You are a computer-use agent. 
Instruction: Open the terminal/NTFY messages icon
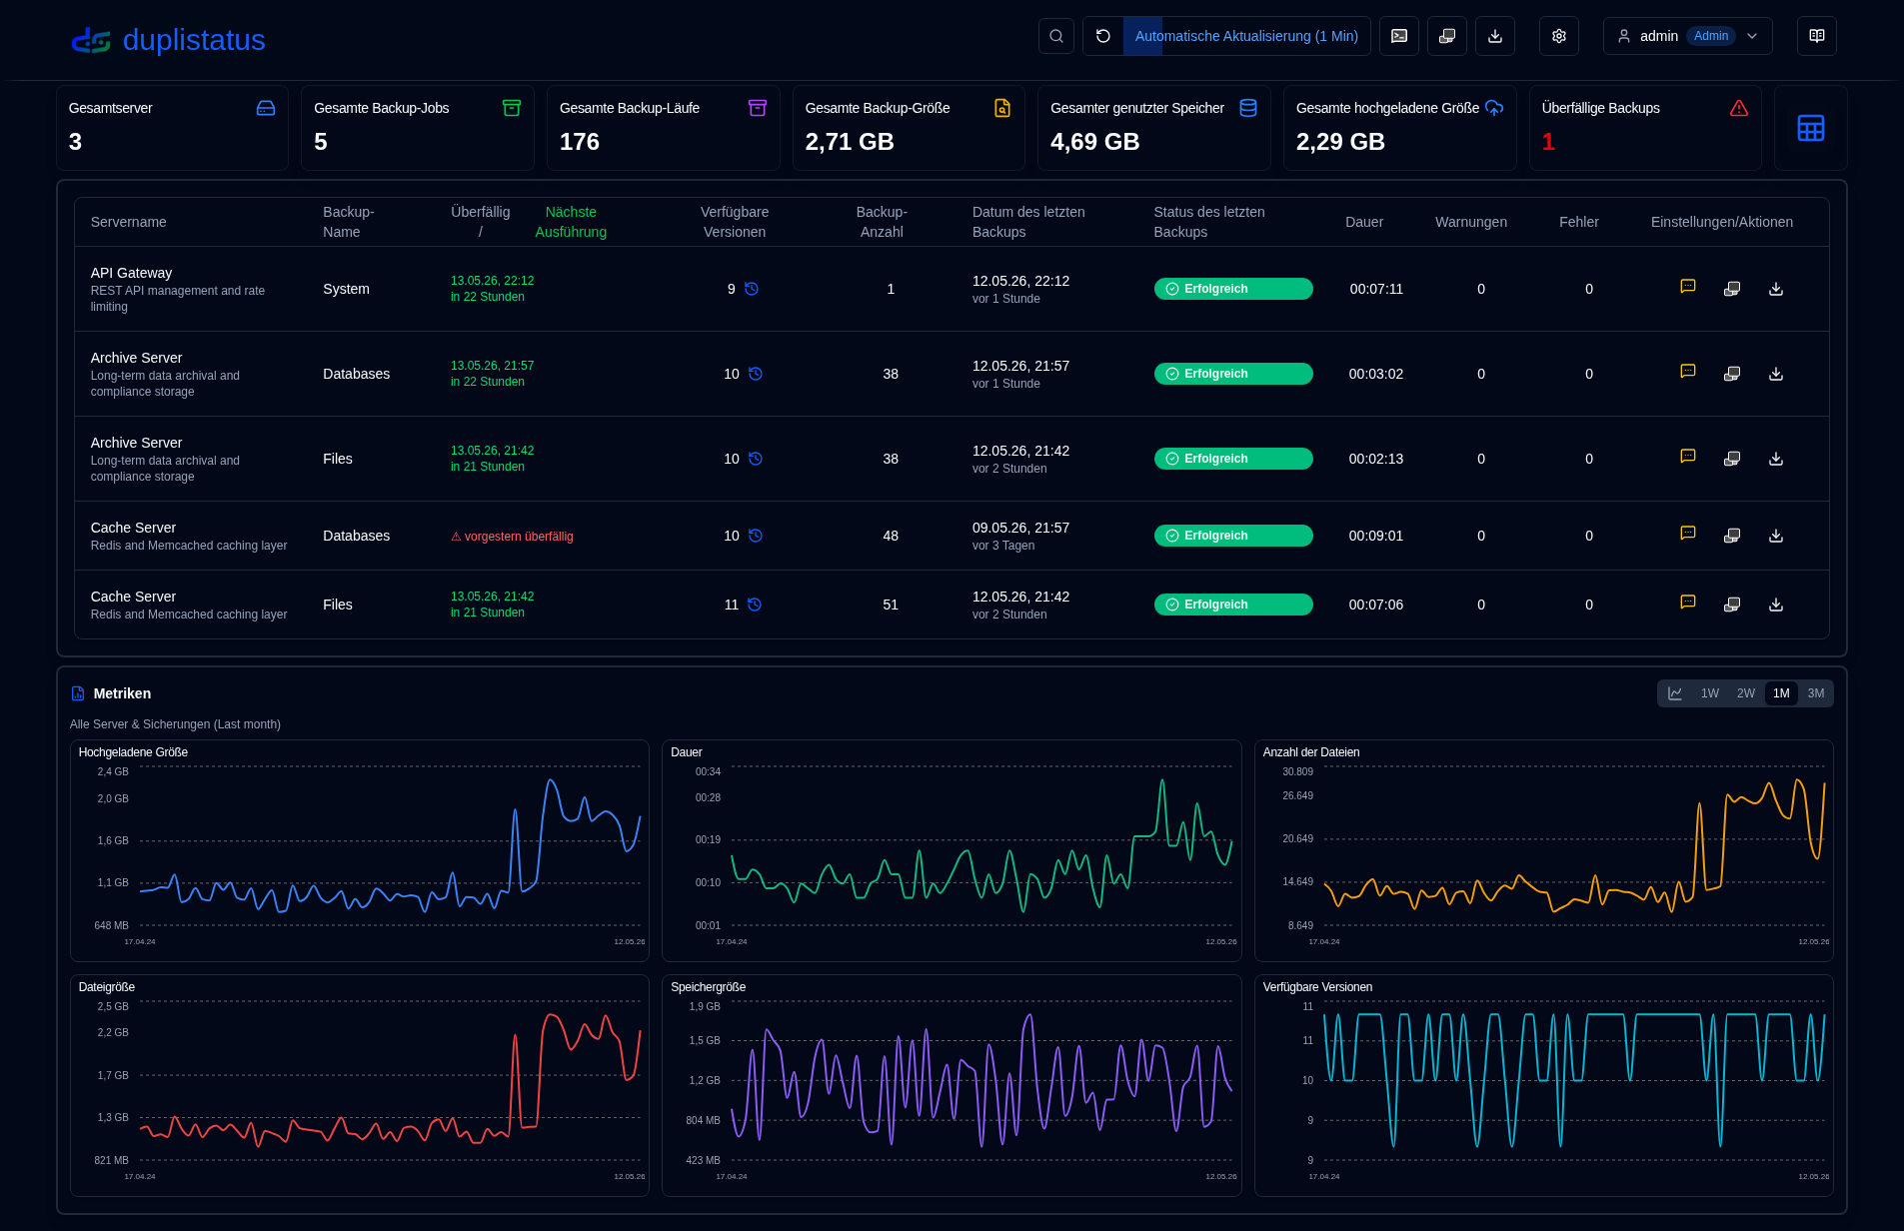1399,36
